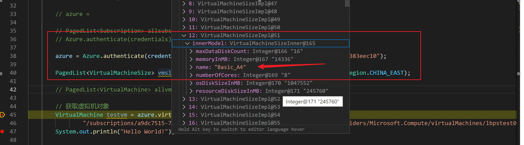Expand numberOfCores chevron icon

pos(191,75)
